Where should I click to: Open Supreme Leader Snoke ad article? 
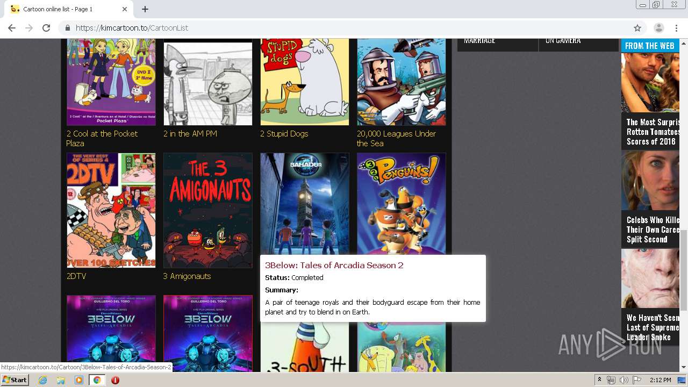point(650,297)
